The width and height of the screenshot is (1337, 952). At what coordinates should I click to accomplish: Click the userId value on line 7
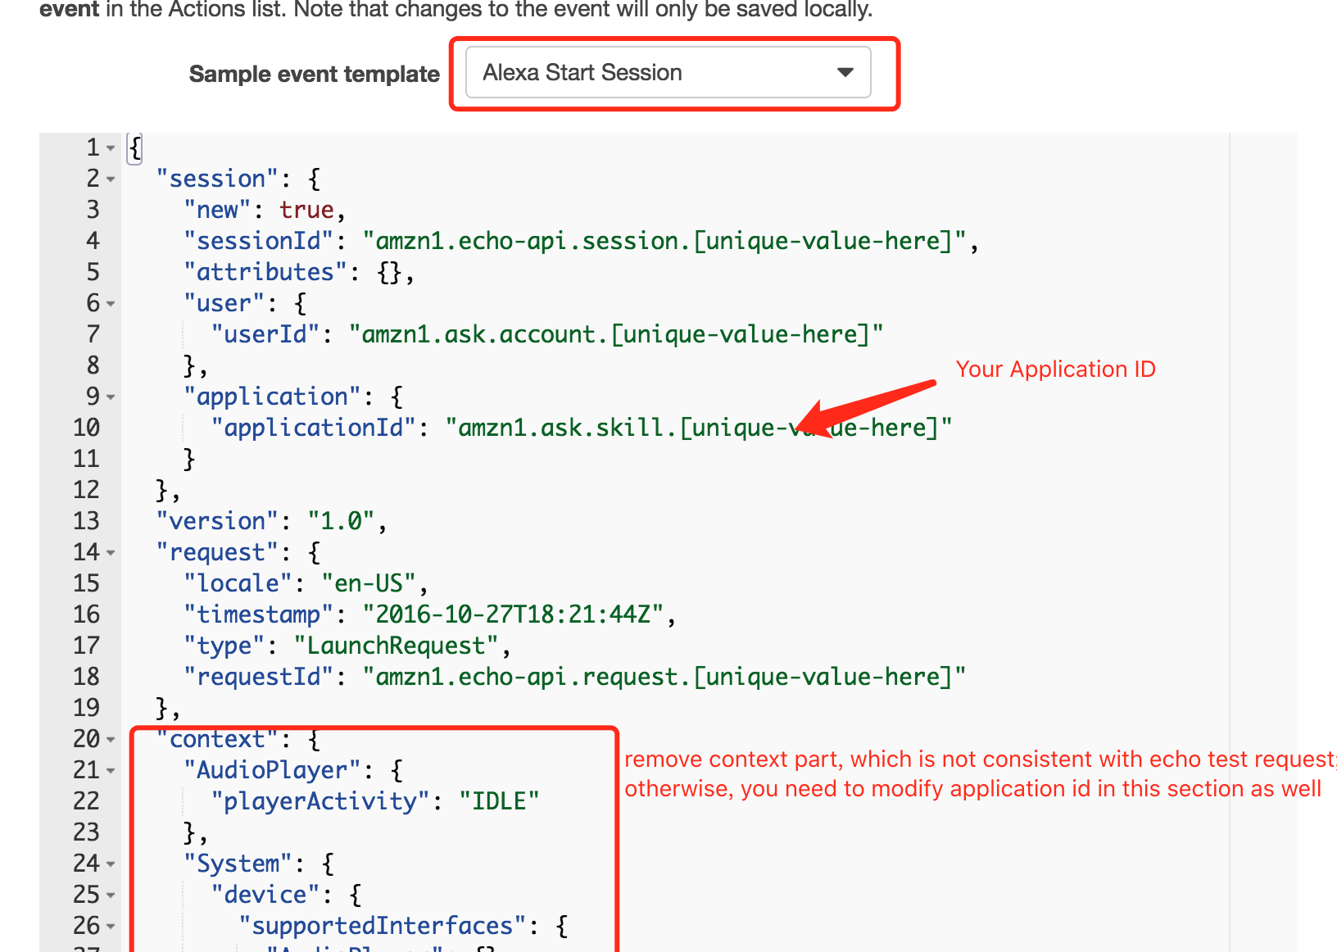616,334
